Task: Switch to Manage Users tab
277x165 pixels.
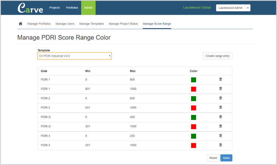Action: pyautogui.click(x=65, y=24)
